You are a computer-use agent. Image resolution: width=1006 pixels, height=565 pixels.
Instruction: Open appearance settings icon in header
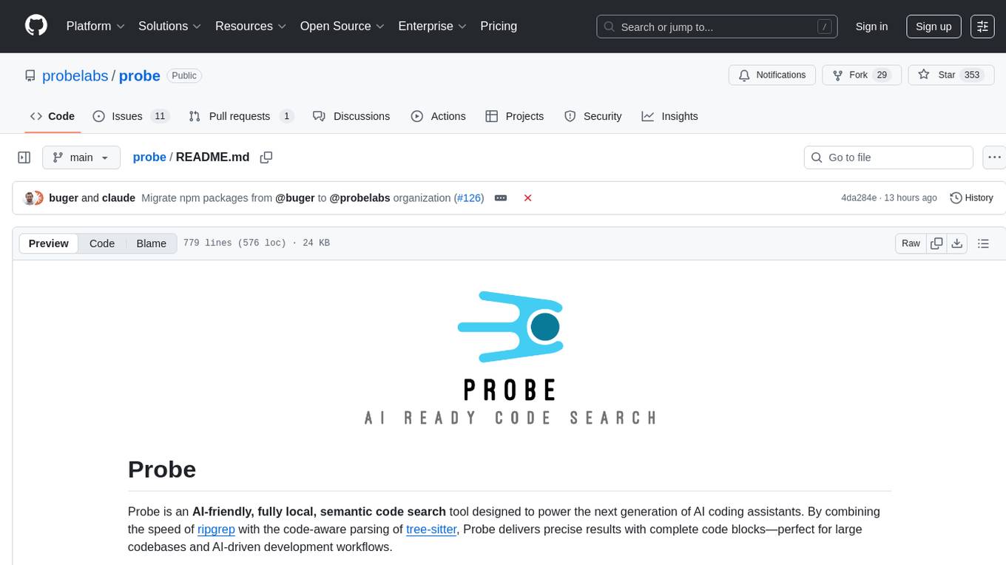[982, 27]
